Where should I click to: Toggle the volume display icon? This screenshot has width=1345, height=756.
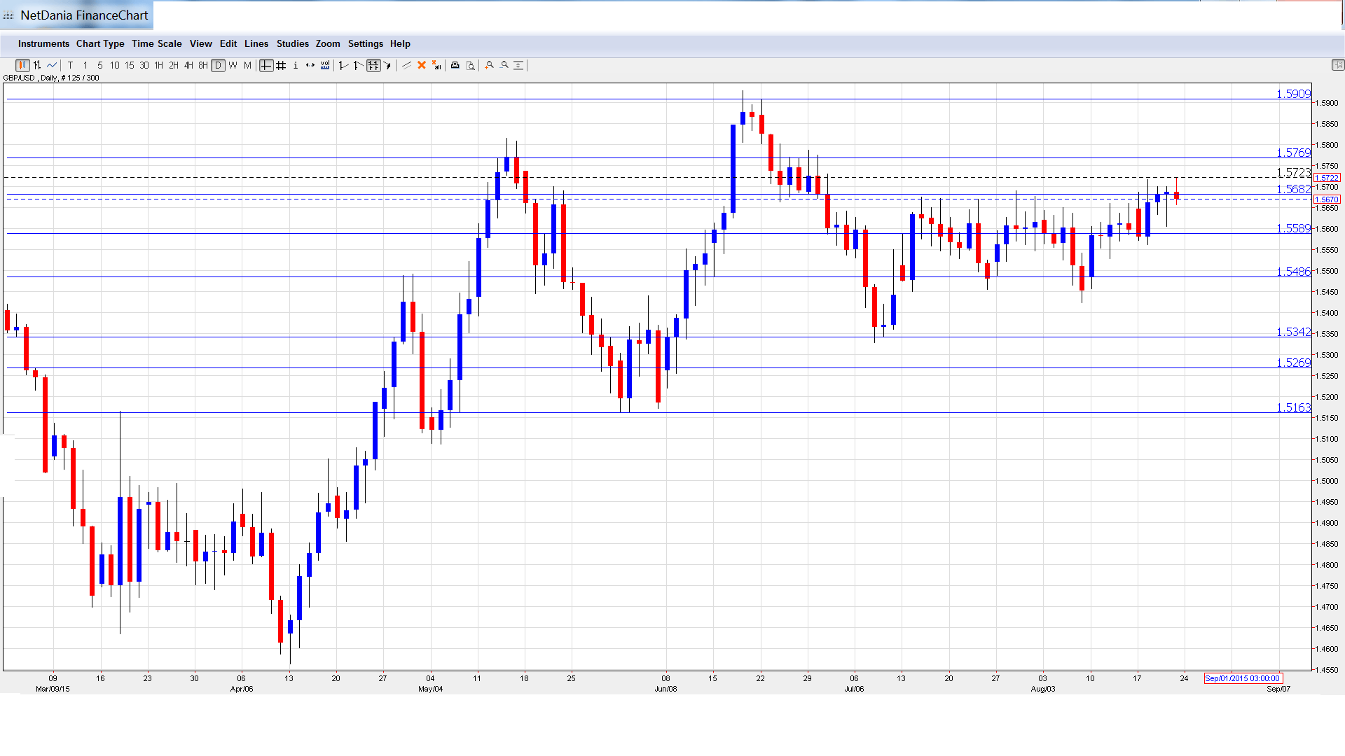[325, 65]
